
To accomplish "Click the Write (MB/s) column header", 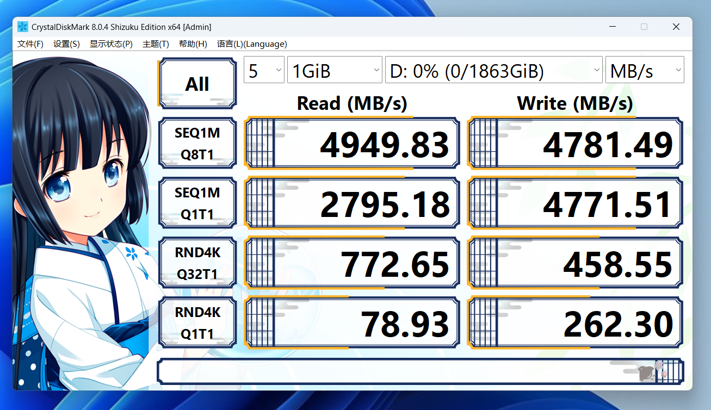I will pos(575,103).
